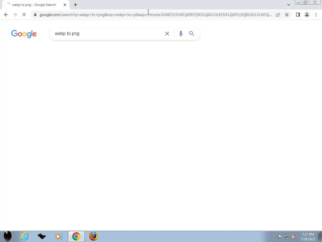Close the 'webp to png' tab
The width and height of the screenshot is (322, 242).
coord(65,5)
